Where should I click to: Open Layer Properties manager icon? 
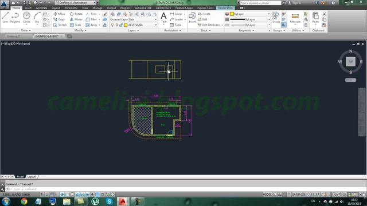(x=112, y=14)
